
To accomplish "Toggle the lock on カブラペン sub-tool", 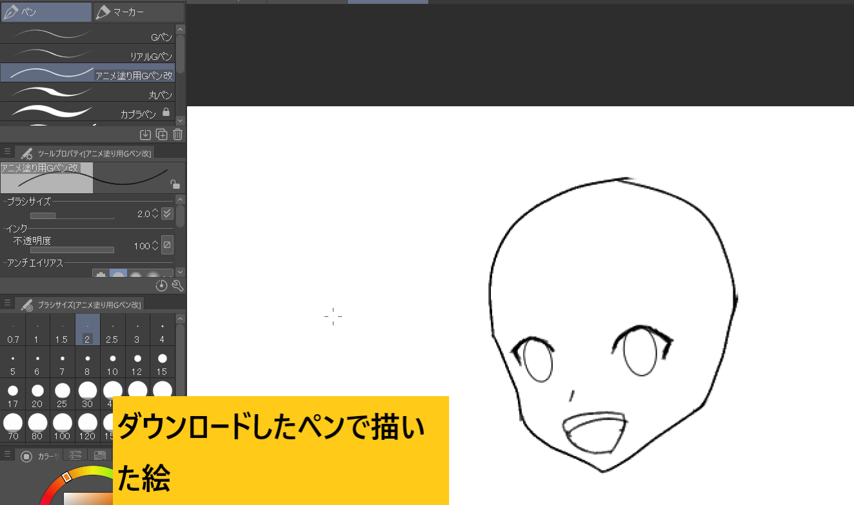I will coord(166,111).
